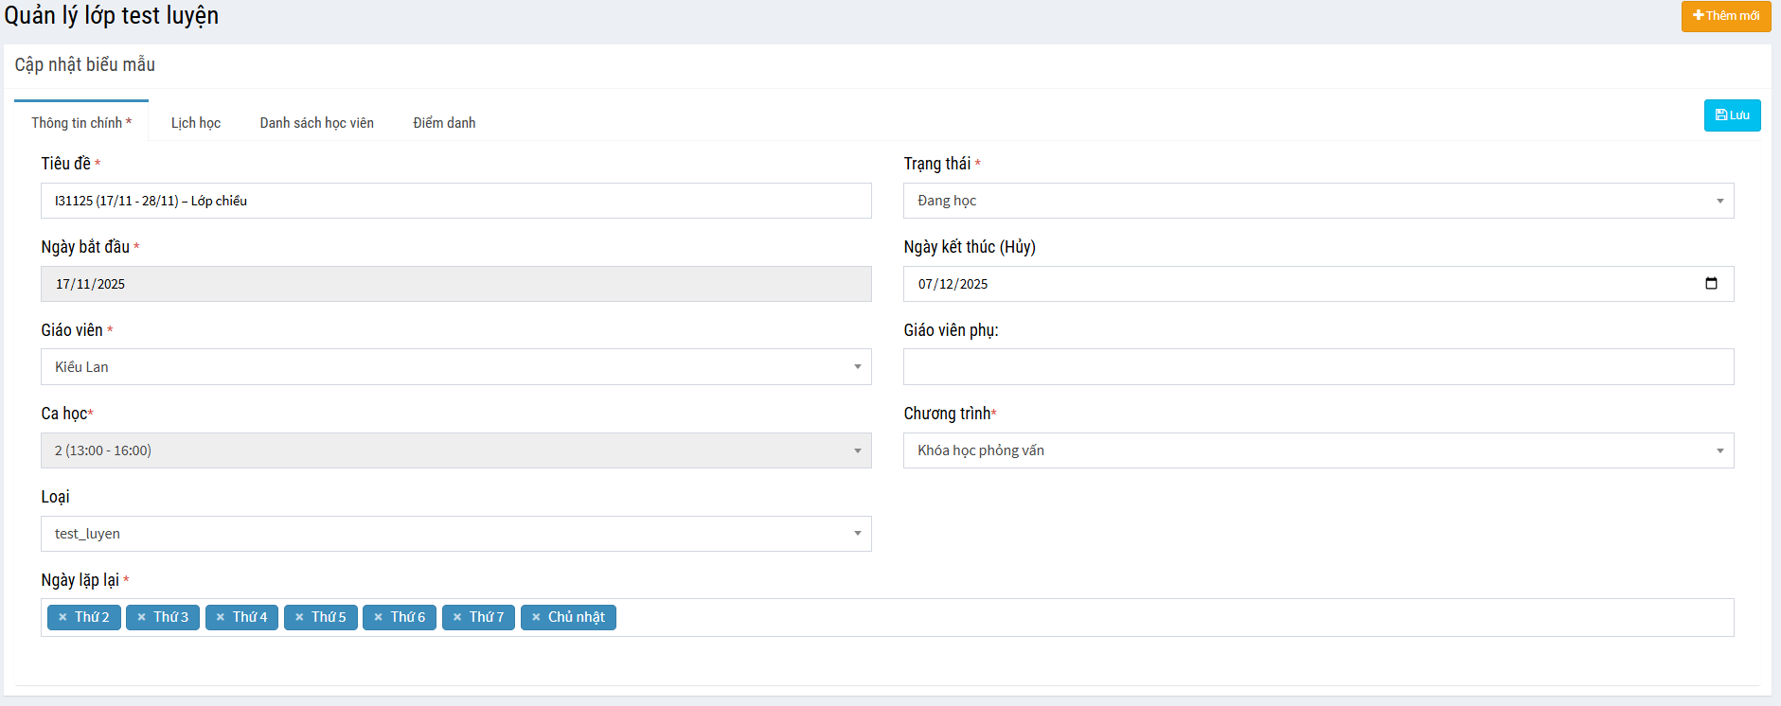Remove the Thứ 5 tag
Viewport: 1781px width, 706px height.
tap(299, 617)
